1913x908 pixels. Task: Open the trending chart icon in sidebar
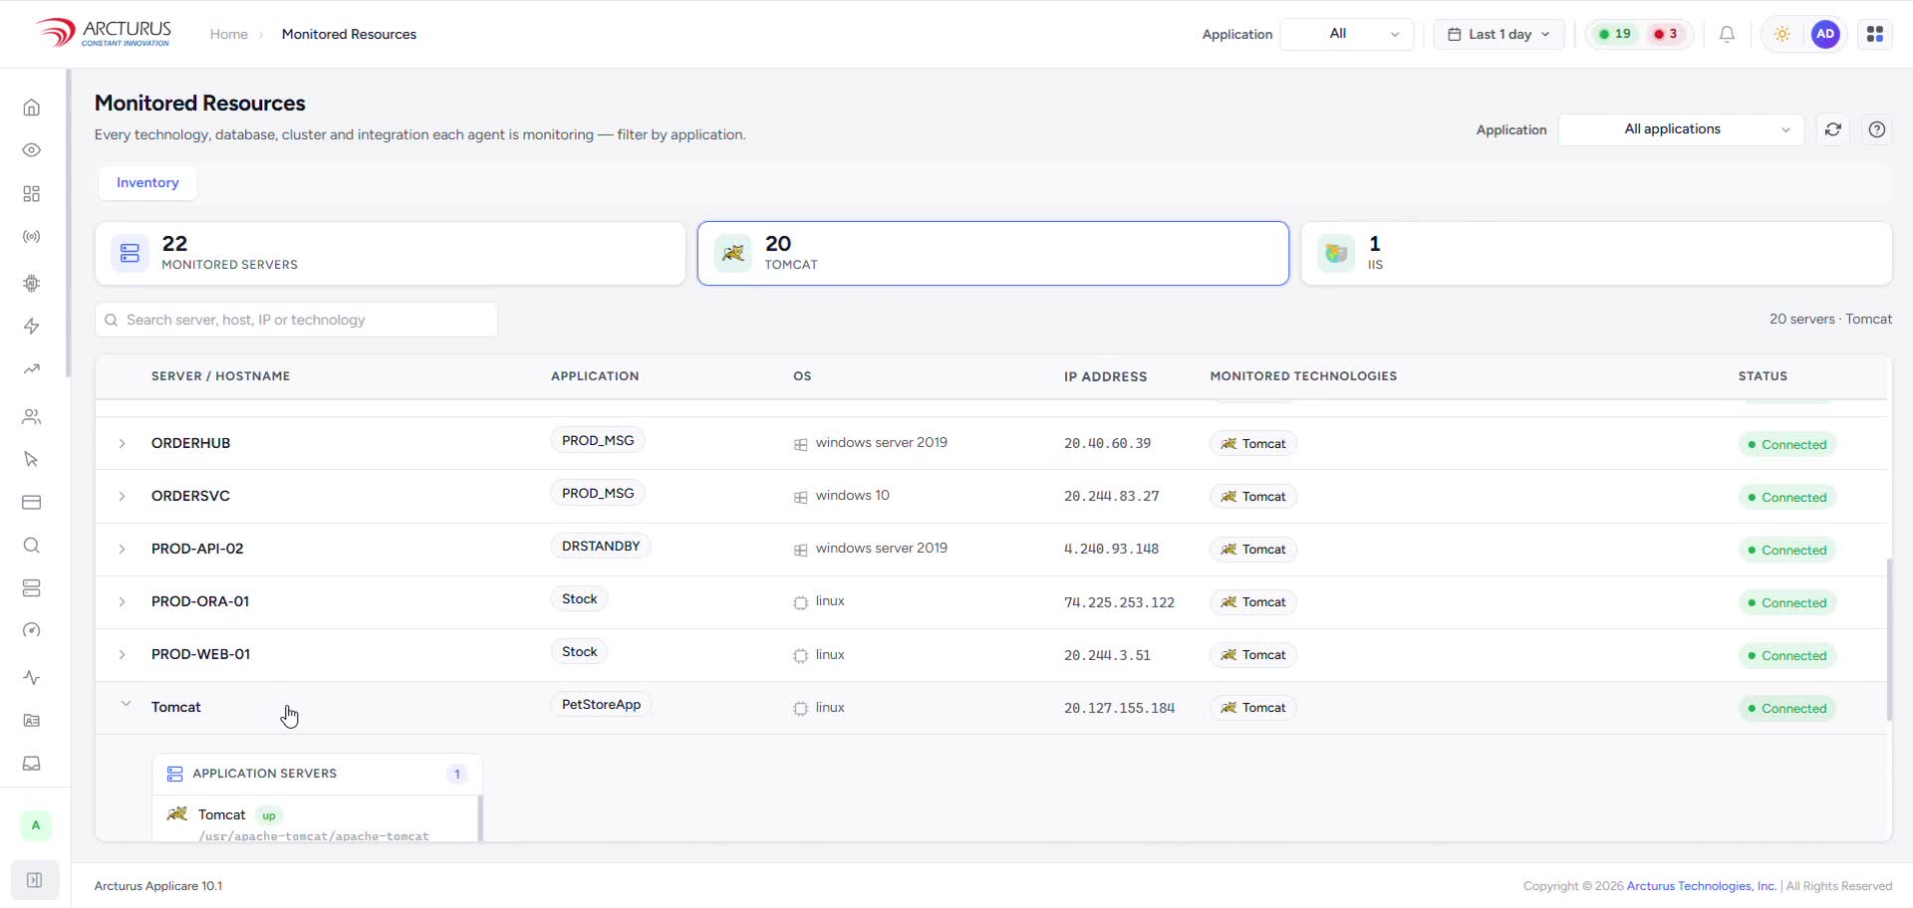tap(32, 369)
